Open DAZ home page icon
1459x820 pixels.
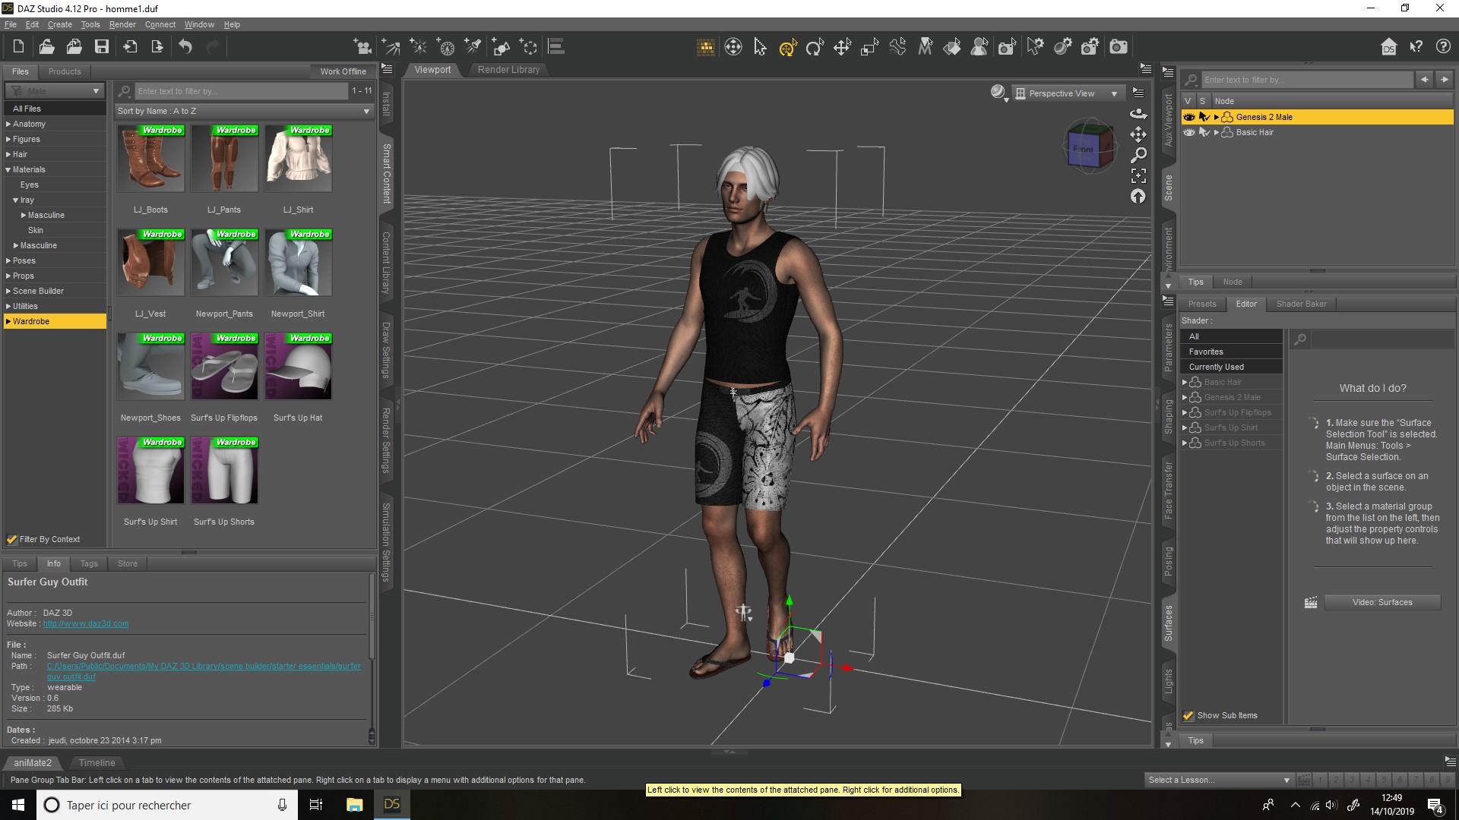(x=1388, y=47)
